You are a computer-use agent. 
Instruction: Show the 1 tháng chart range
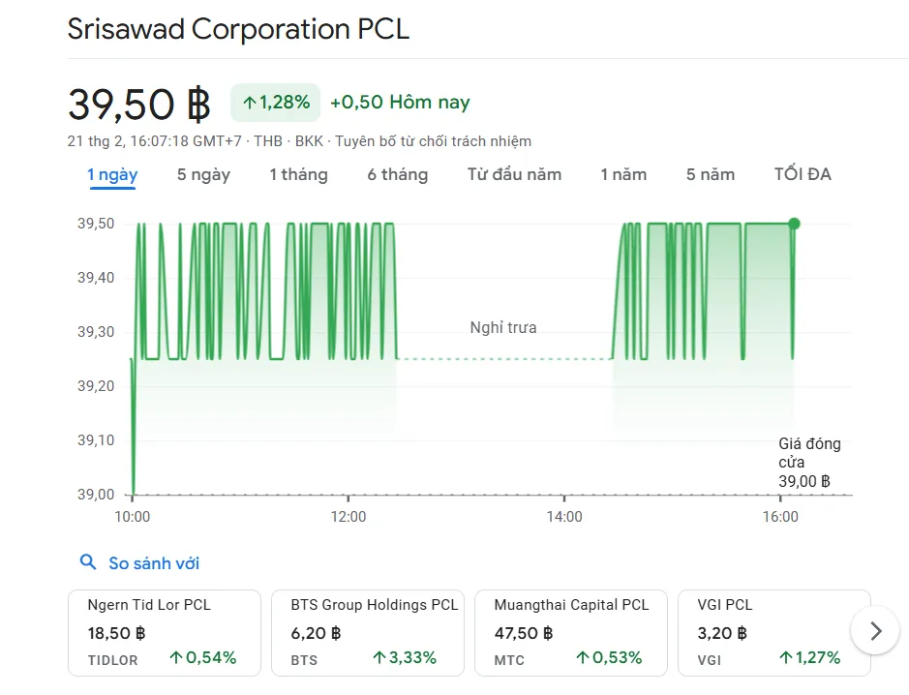coord(298,175)
